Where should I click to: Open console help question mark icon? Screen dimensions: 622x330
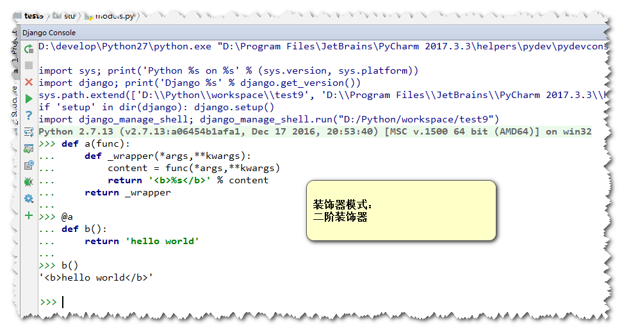click(x=29, y=115)
